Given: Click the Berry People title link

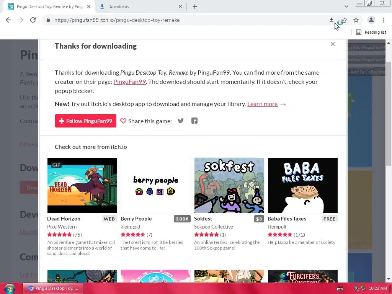Looking at the screenshot, I should (136, 219).
